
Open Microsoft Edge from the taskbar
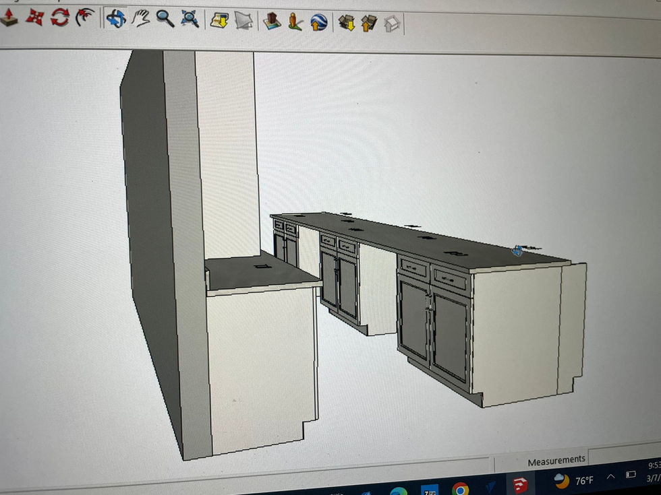point(399,492)
